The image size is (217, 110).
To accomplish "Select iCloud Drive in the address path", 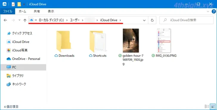I will 109,20.
